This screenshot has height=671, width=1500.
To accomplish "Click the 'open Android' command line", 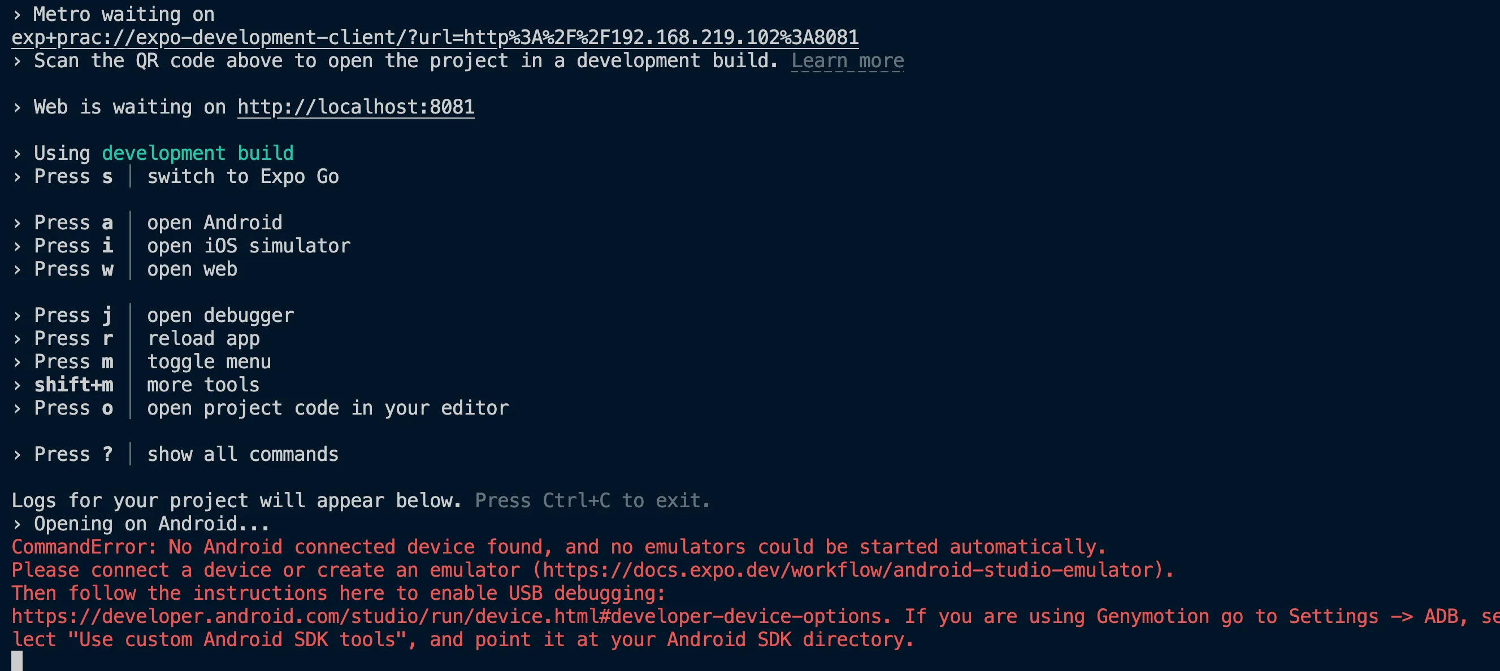I will coord(147,223).
